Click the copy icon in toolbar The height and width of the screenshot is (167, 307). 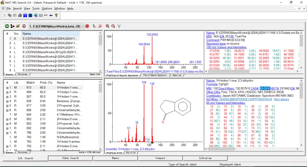click(x=10, y=15)
